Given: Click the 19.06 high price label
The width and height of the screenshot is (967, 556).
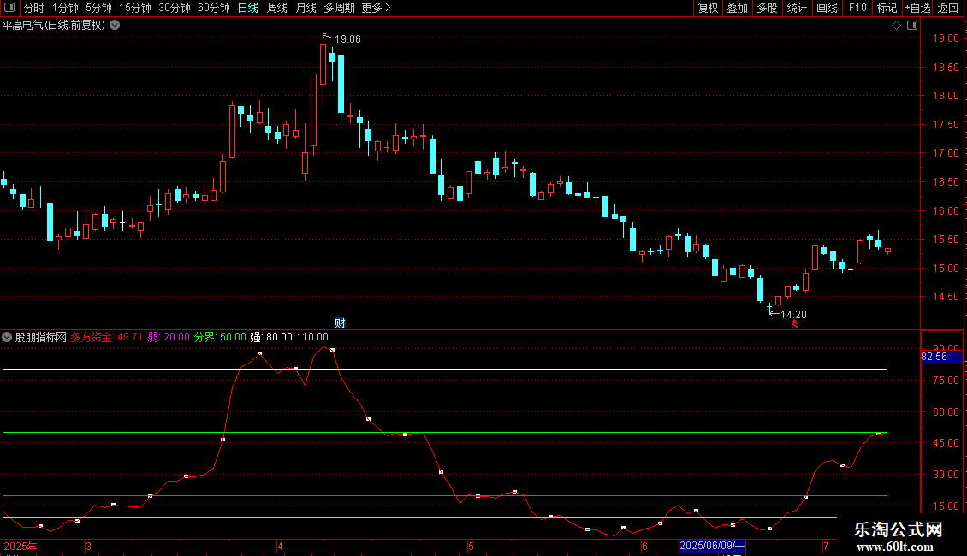Looking at the screenshot, I should tap(347, 39).
